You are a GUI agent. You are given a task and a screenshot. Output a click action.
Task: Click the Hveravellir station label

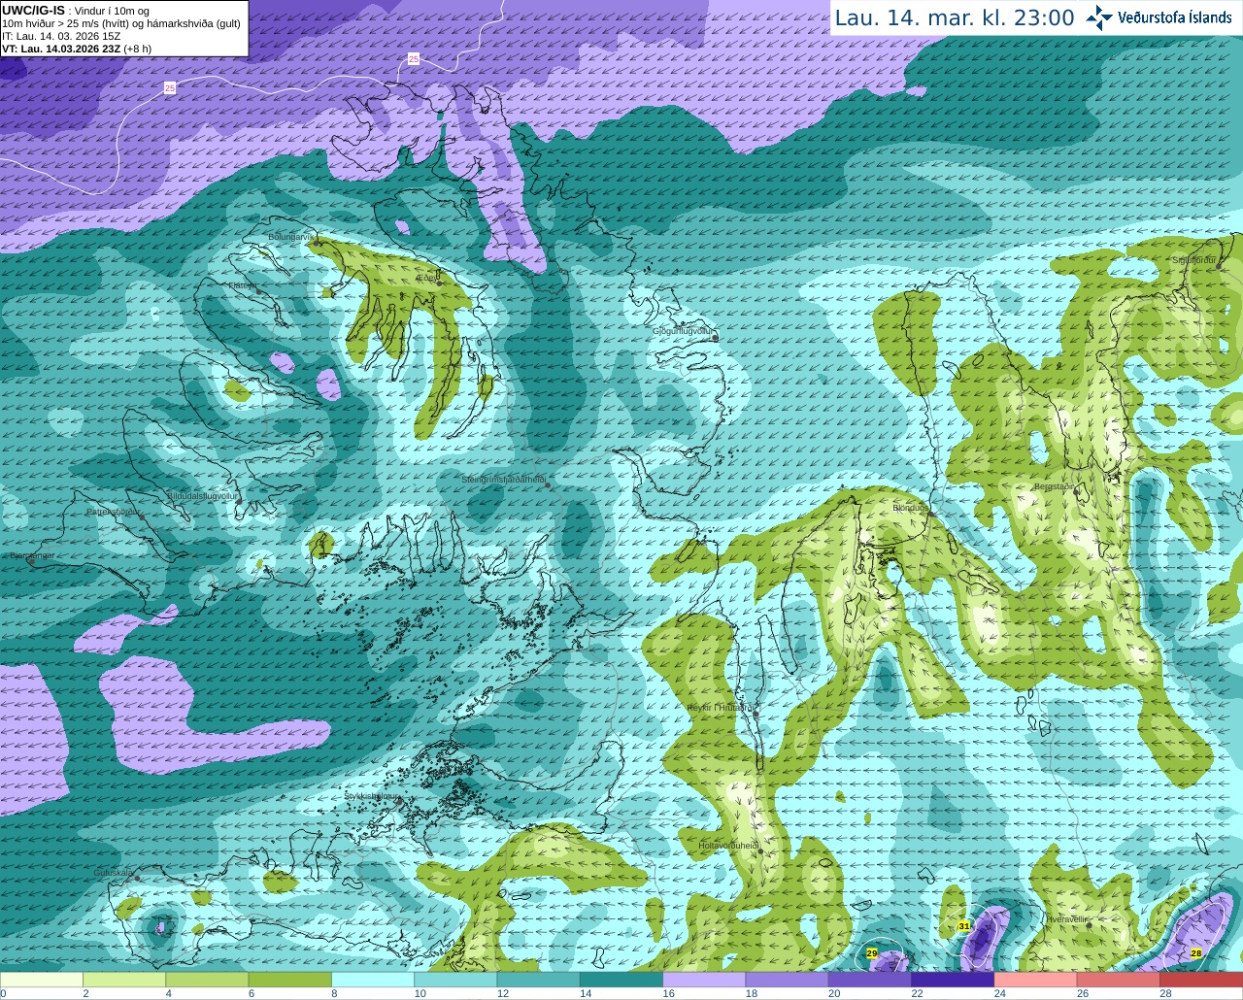(x=1066, y=918)
